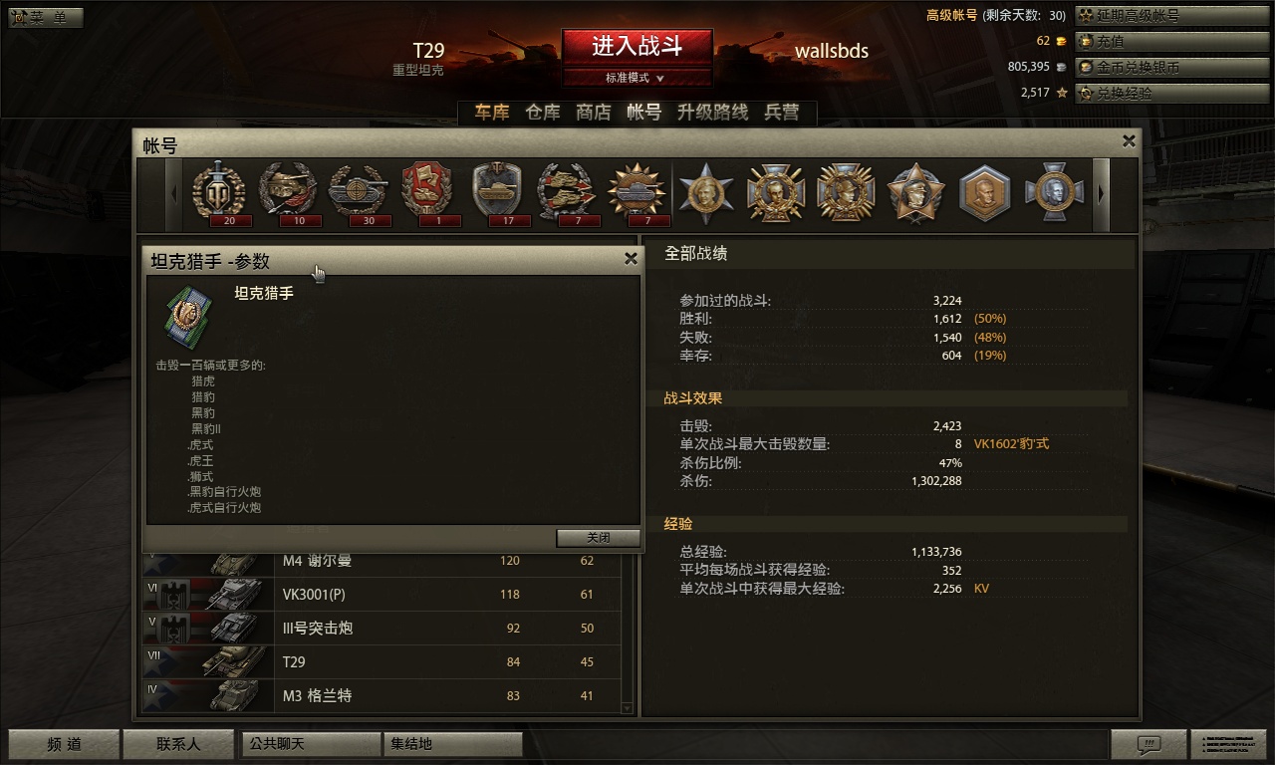Image resolution: width=1275 pixels, height=765 pixels.
Task: Collapse medals list with left arrow
Action: (175, 194)
